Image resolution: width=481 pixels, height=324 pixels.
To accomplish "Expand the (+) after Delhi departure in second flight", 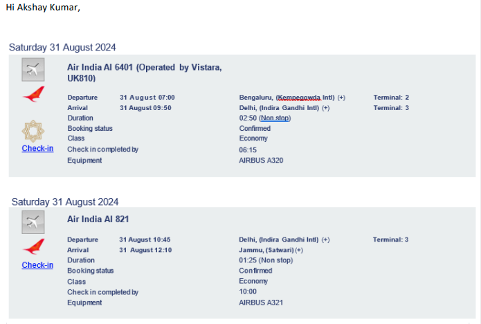I will pyautogui.click(x=326, y=240).
